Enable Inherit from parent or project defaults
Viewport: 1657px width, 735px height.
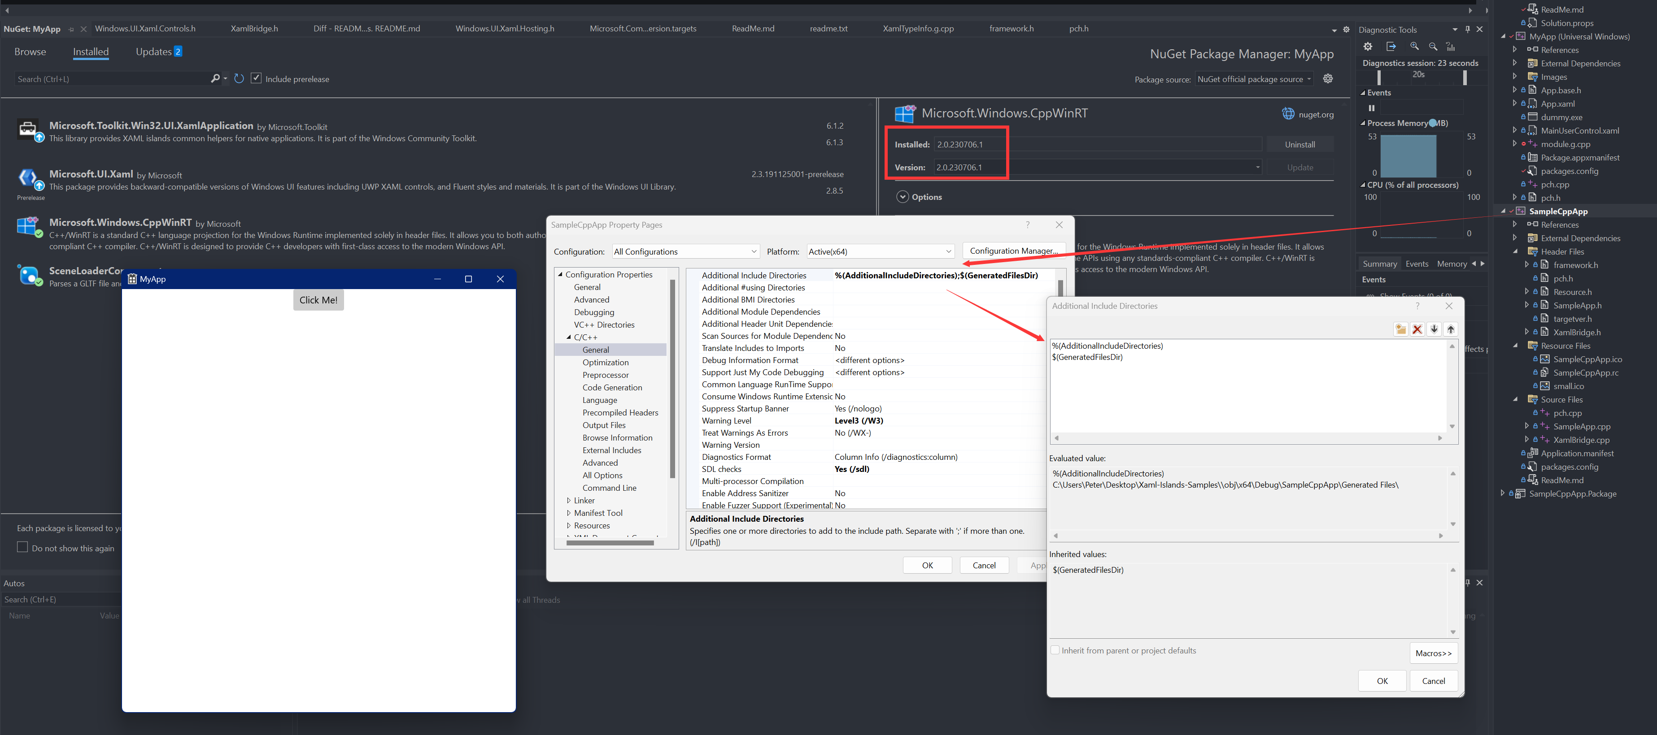[x=1055, y=649]
